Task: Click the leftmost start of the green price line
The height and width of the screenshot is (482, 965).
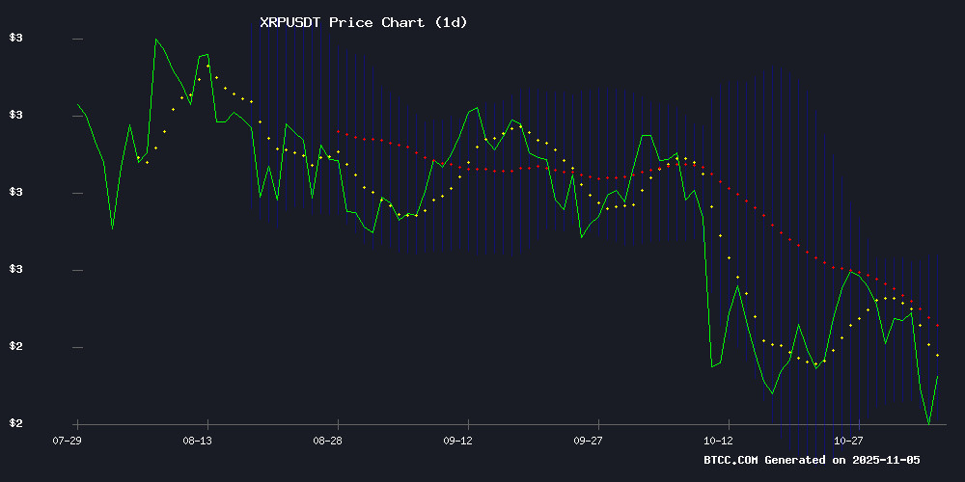Action: coord(77,104)
